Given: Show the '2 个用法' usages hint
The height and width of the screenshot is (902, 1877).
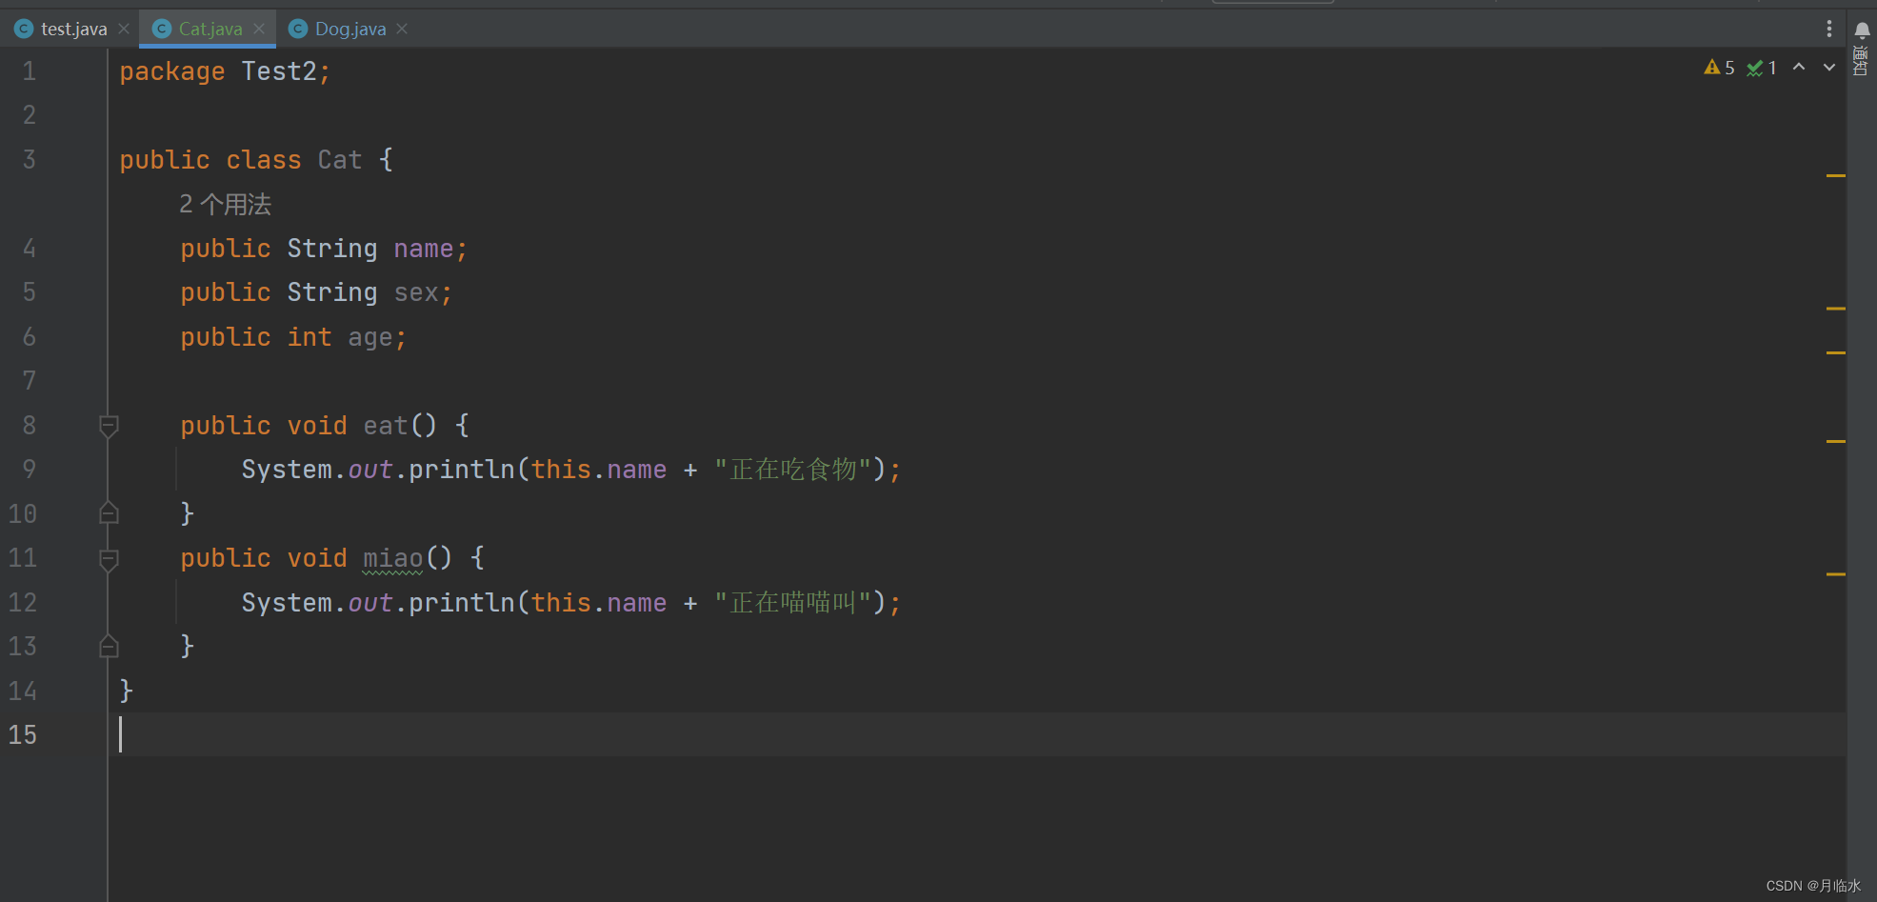Looking at the screenshot, I should tap(226, 204).
